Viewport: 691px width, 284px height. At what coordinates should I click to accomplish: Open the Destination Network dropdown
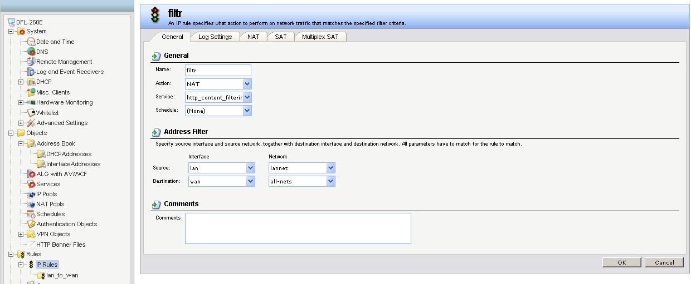(x=331, y=181)
